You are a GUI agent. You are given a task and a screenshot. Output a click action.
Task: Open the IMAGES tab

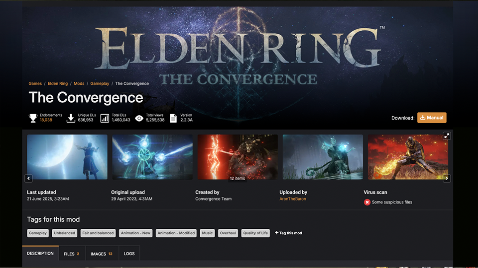click(x=102, y=254)
